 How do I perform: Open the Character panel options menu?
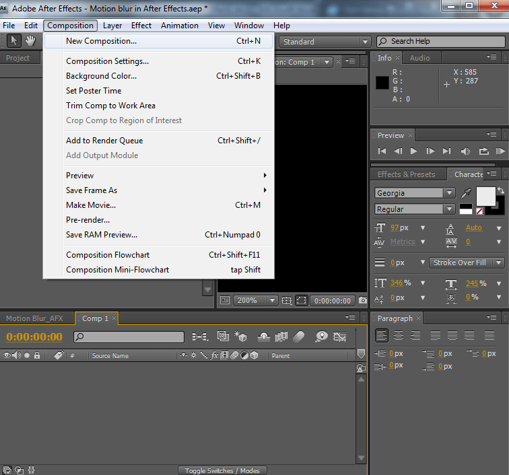[491, 174]
